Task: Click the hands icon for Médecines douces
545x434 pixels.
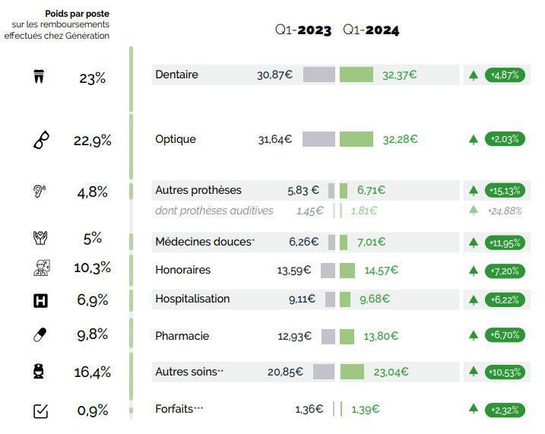Action: click(x=40, y=238)
